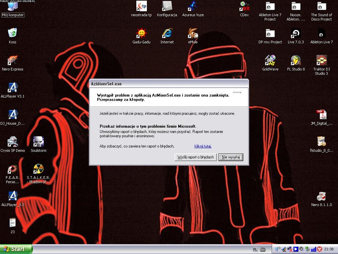Click the 'Jeżeli jesteś w trakcie pracy' sentence
This screenshot has height=254, width=338.
click(x=167, y=113)
